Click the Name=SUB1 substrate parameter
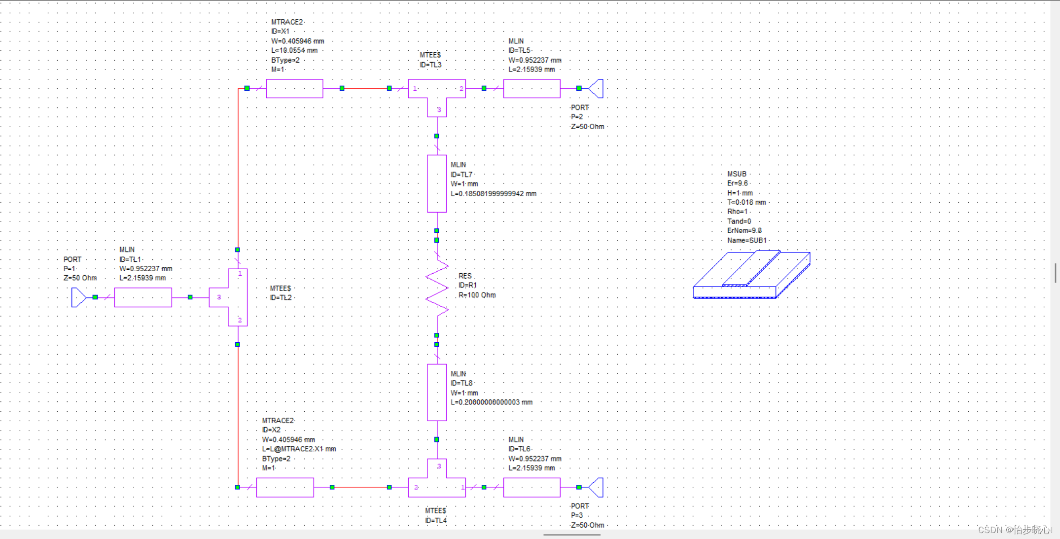1060x539 pixels. point(746,240)
